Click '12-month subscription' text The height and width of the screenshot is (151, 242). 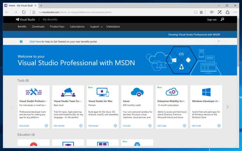[x=168, y=105]
